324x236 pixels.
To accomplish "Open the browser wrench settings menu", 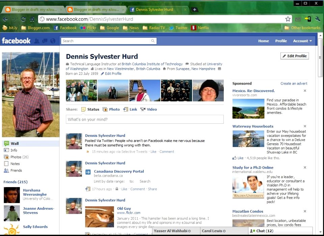I will pos(318,19).
